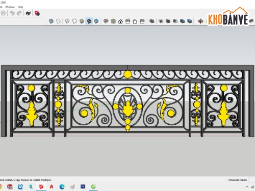Open Microsoft Edge from the taskbar
Screen dimensions: 255x191
62,186
